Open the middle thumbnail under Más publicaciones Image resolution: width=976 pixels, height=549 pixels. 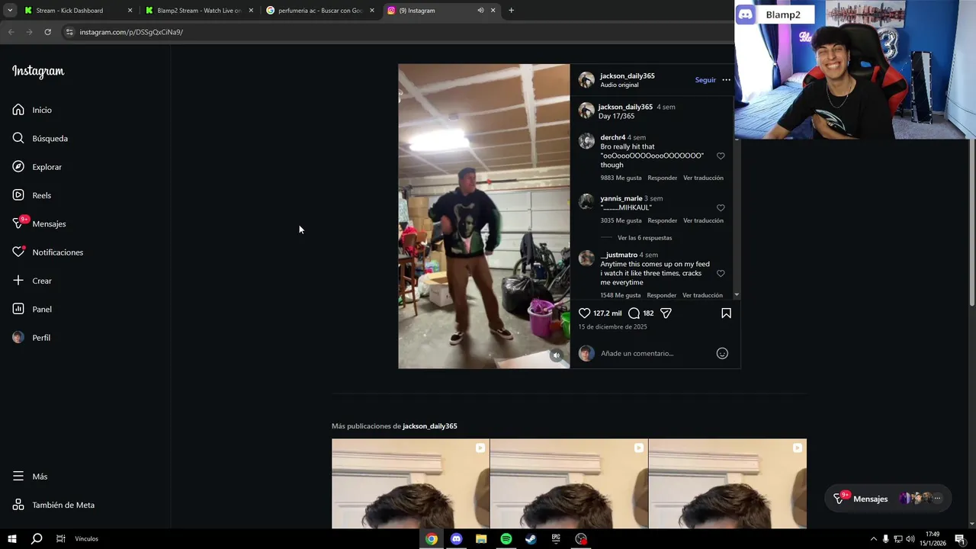pos(569,483)
